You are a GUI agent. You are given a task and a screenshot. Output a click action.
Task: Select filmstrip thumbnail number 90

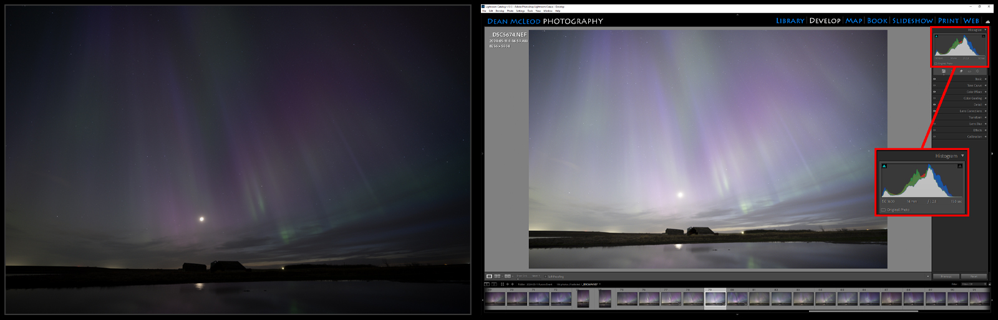pos(957,299)
